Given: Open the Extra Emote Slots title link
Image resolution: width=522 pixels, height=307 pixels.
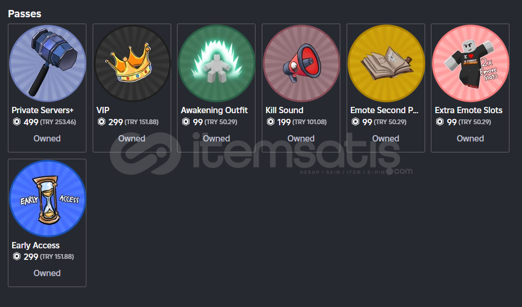Looking at the screenshot, I should click(469, 110).
